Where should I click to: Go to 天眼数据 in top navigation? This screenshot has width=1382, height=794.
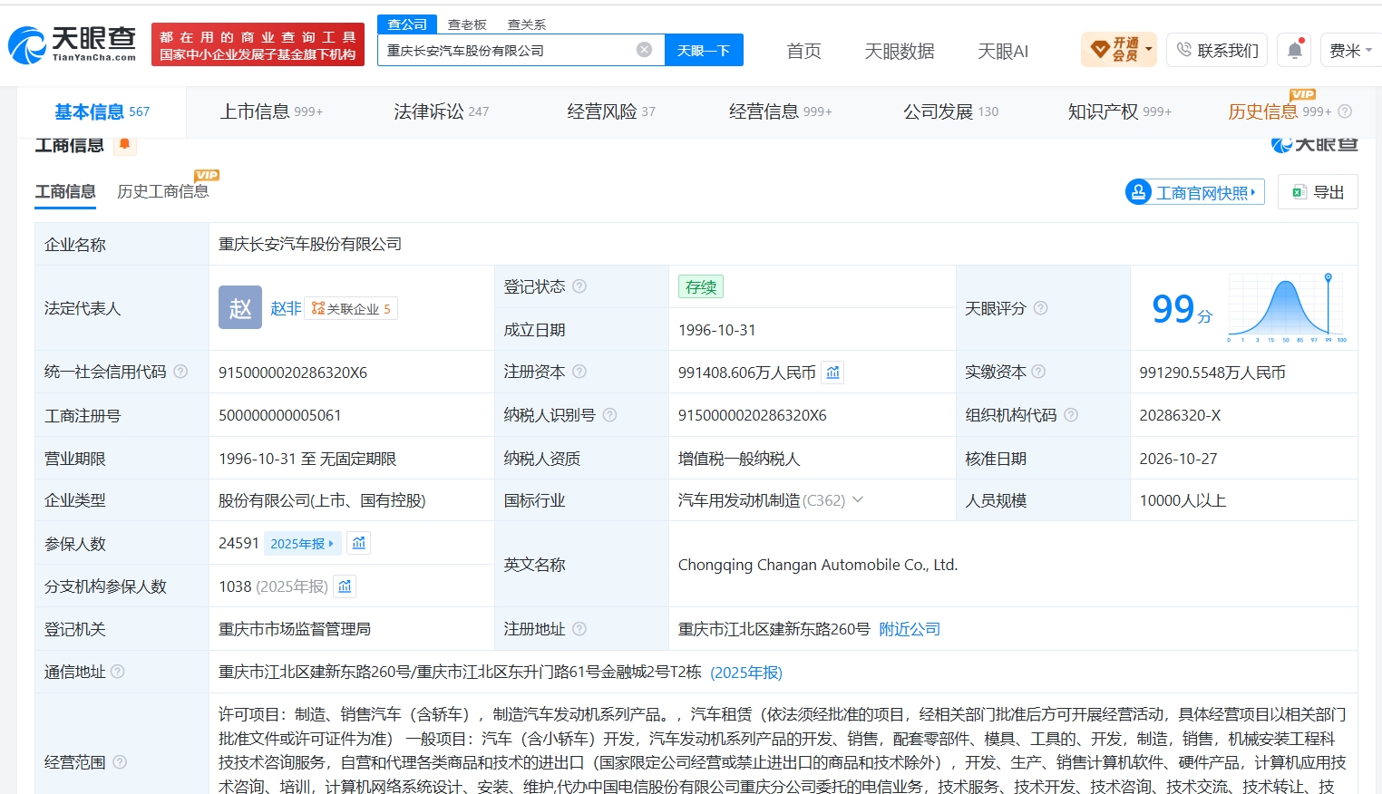pos(900,51)
